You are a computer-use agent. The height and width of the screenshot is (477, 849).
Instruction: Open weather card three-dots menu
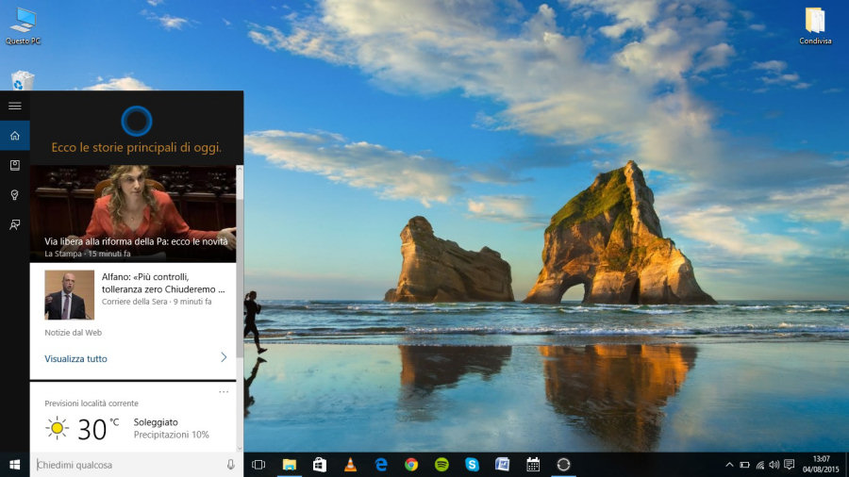click(x=224, y=391)
